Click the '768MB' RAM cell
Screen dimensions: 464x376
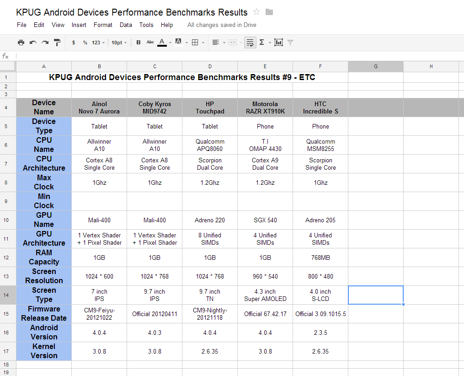(320, 258)
